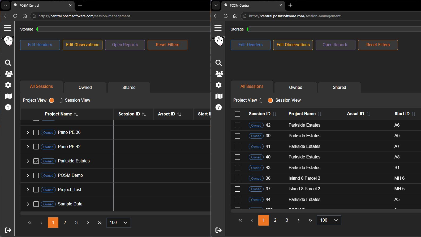421x237 pixels.
Task: Expand the Sample Data project row
Action: pos(28,204)
